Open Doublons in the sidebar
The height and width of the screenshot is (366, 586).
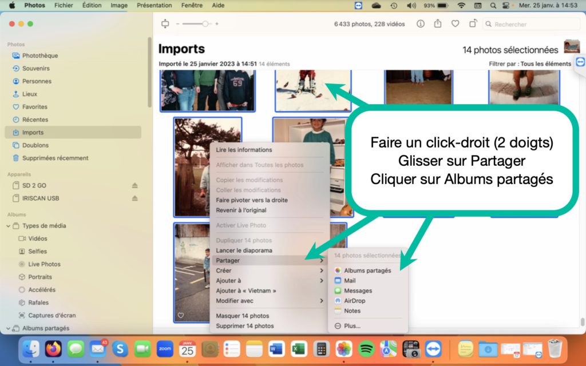(35, 145)
